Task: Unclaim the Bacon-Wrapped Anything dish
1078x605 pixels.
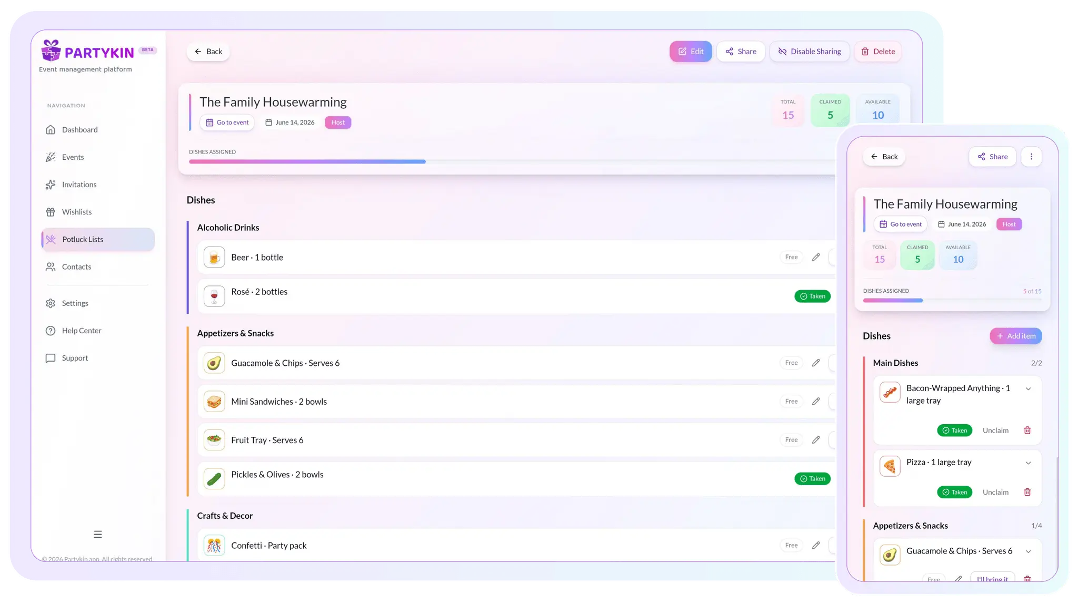Action: (995, 430)
